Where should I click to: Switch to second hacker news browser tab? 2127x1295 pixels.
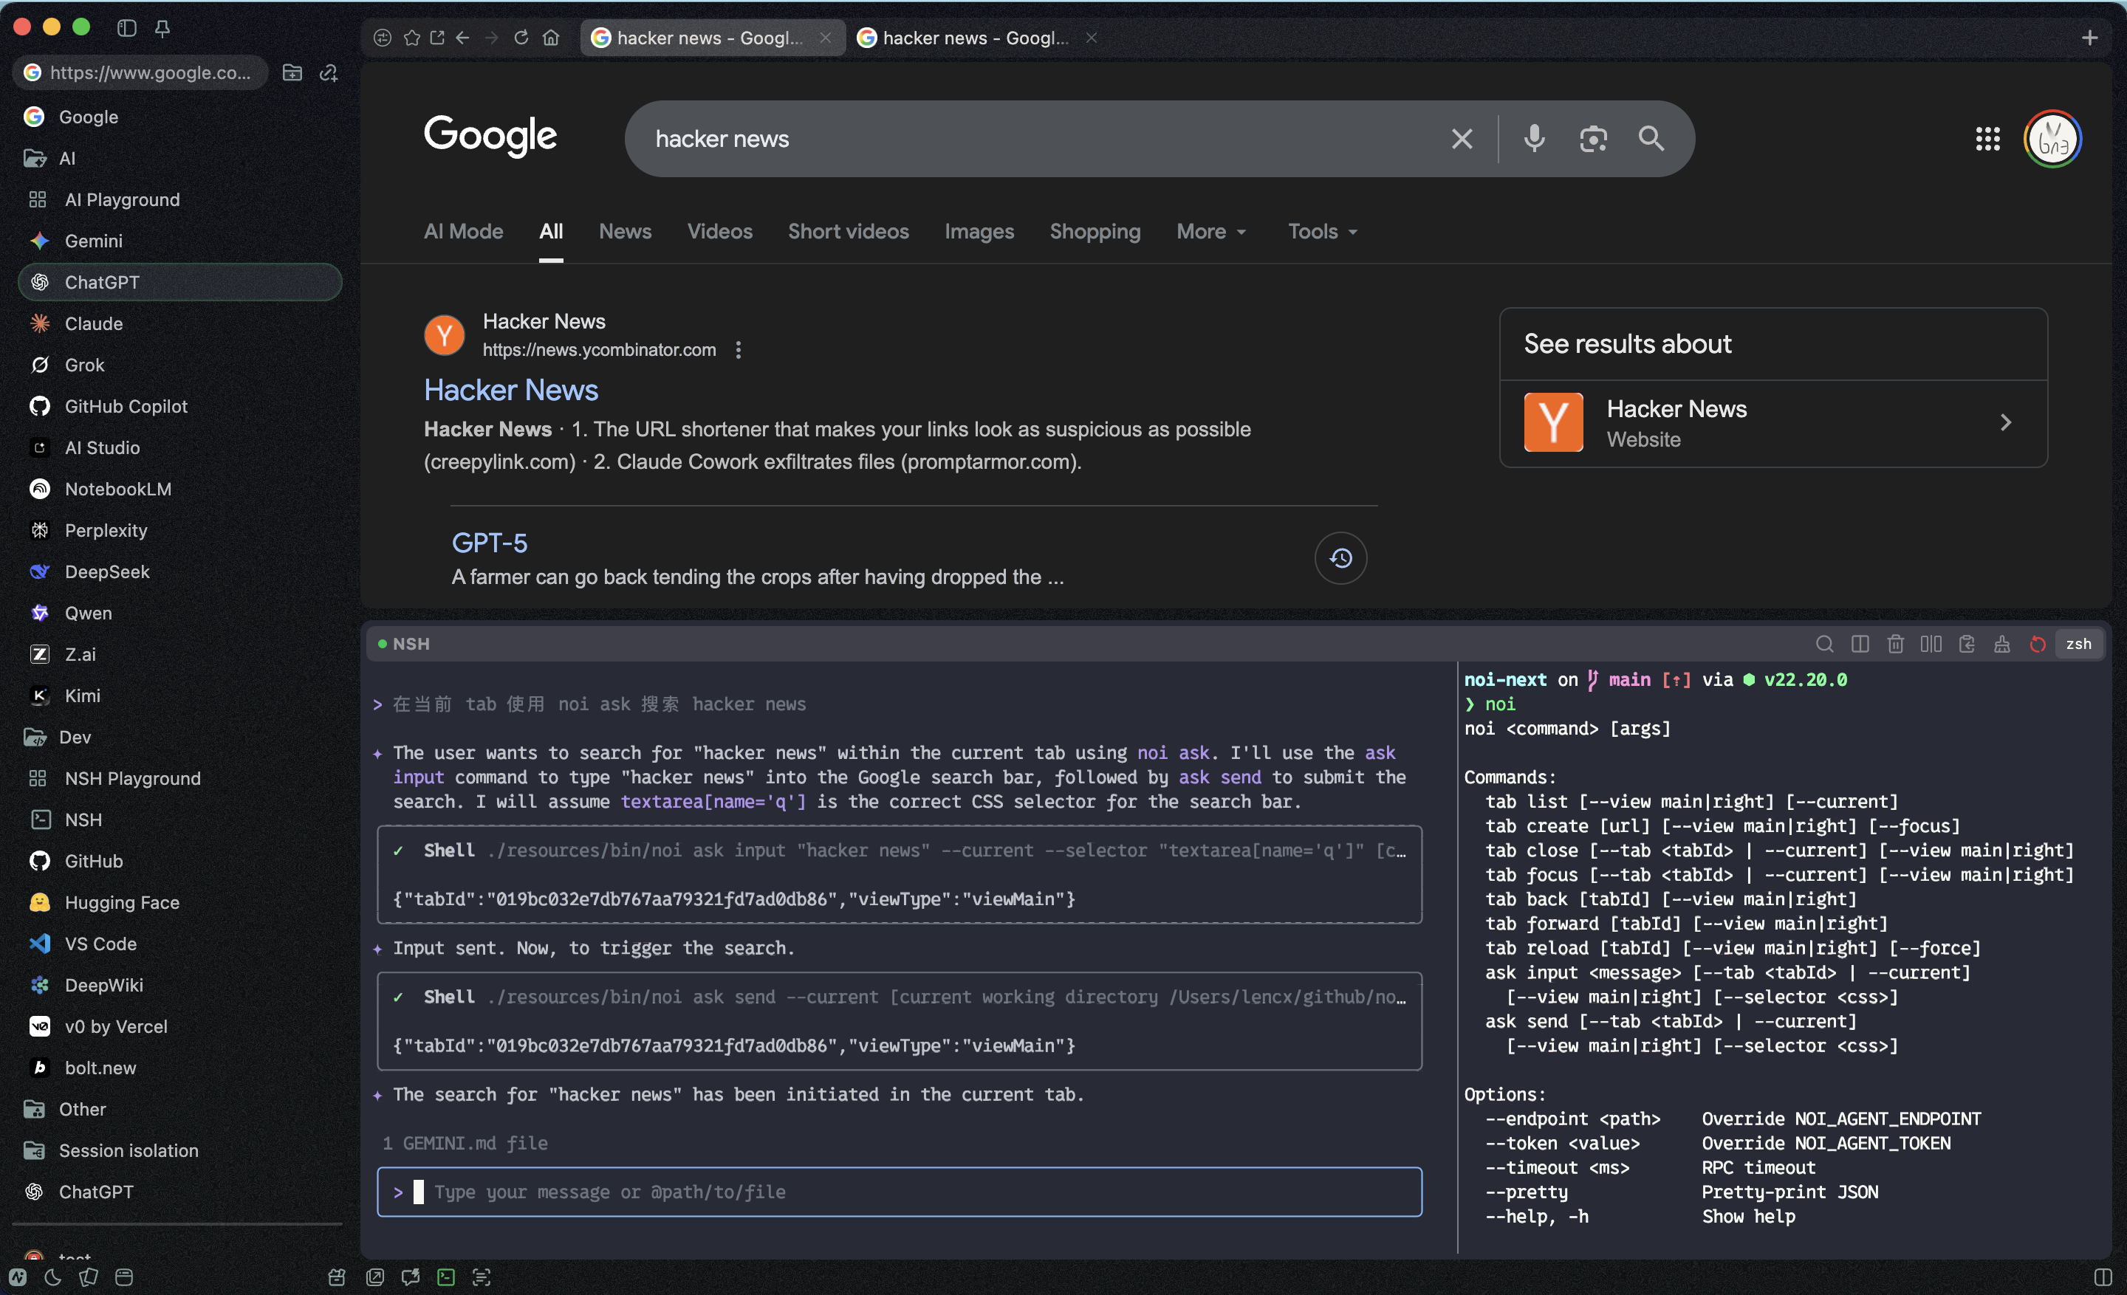tap(975, 37)
